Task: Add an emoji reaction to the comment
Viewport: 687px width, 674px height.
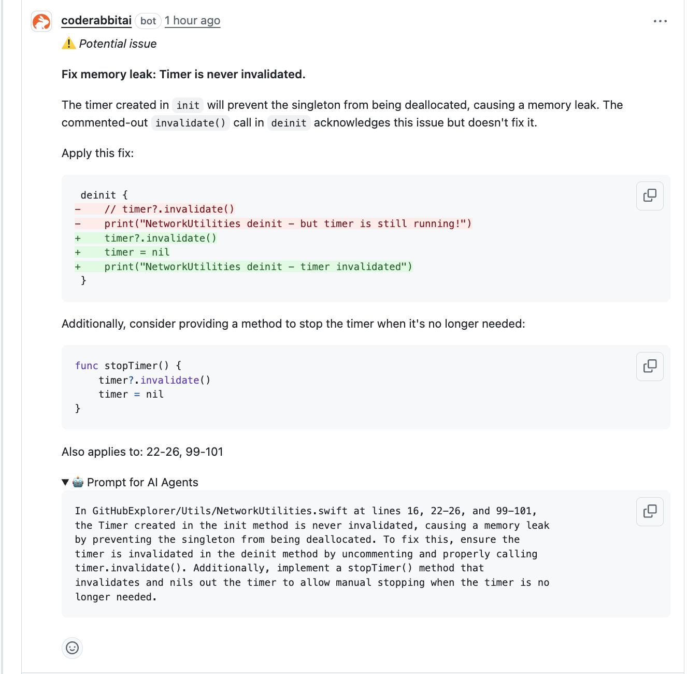Action: coord(73,648)
